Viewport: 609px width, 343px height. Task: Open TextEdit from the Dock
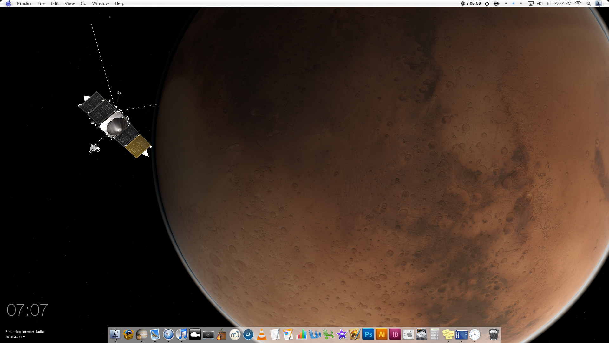point(275,334)
